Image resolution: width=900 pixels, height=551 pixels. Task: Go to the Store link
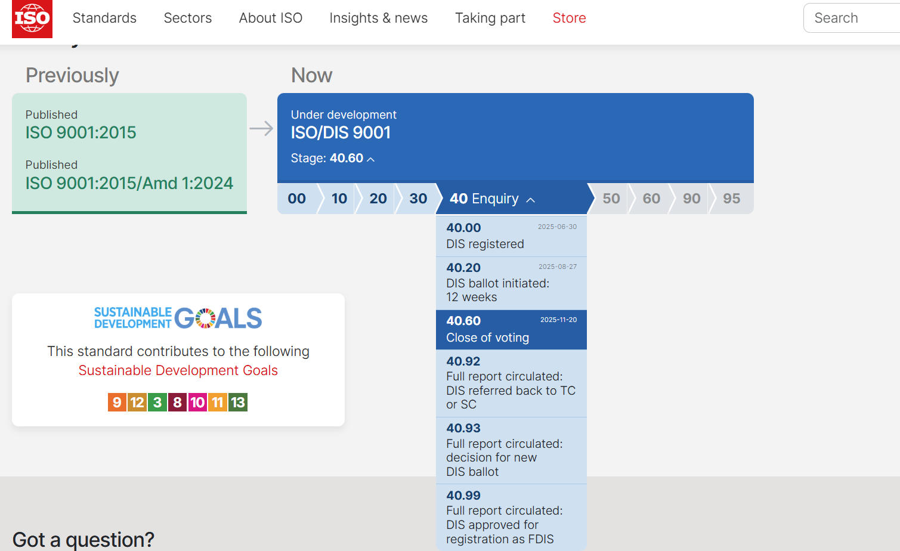569,18
